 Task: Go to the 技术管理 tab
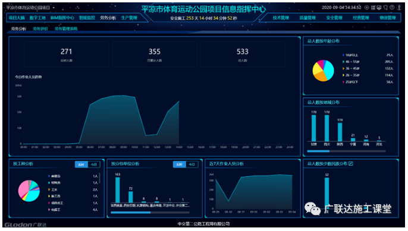coord(281,18)
